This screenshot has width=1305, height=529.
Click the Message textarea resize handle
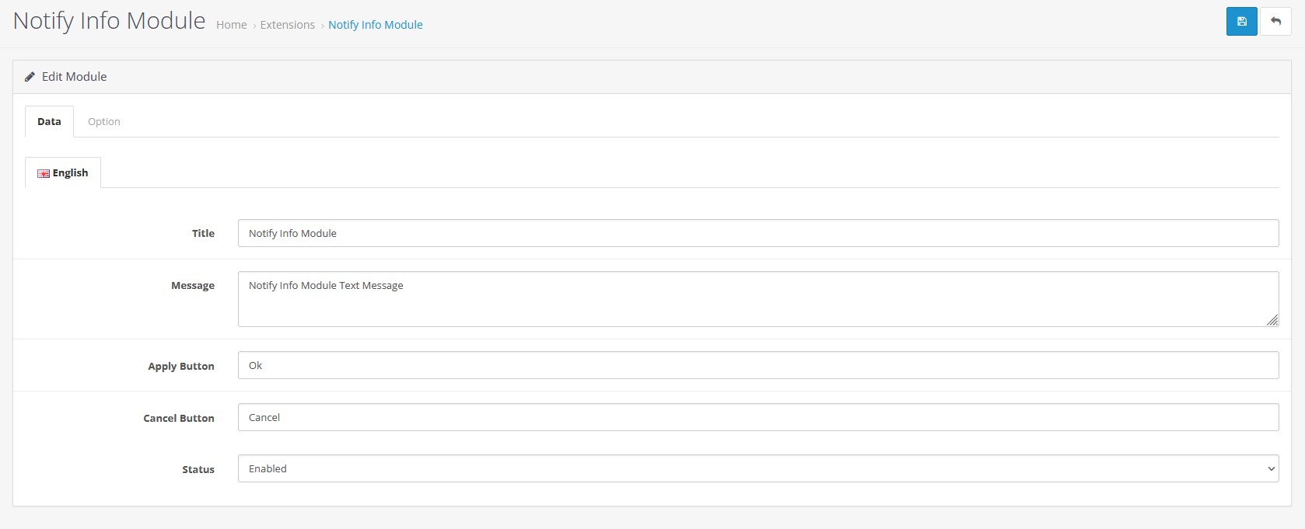click(x=1272, y=320)
